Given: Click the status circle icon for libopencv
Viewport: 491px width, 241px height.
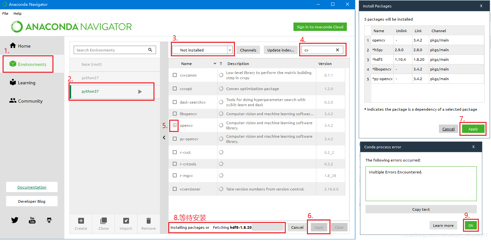Looking at the screenshot, I should pyautogui.click(x=221, y=114).
